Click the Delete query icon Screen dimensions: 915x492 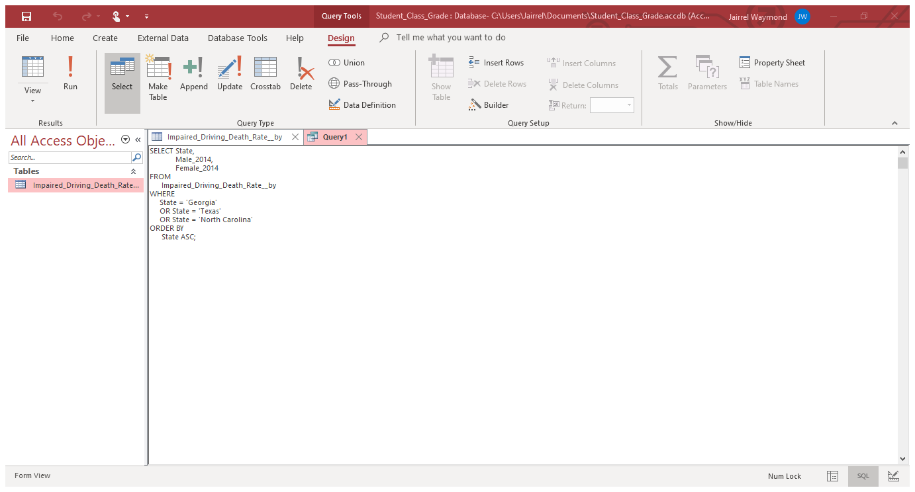[x=301, y=73]
